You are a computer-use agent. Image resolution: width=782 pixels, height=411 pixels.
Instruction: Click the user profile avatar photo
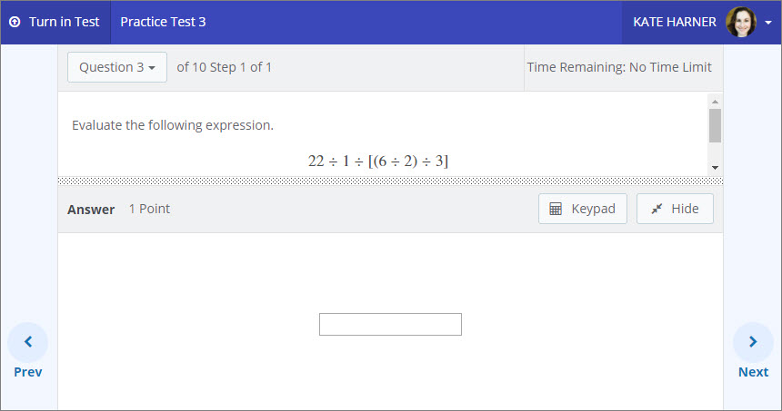point(740,22)
